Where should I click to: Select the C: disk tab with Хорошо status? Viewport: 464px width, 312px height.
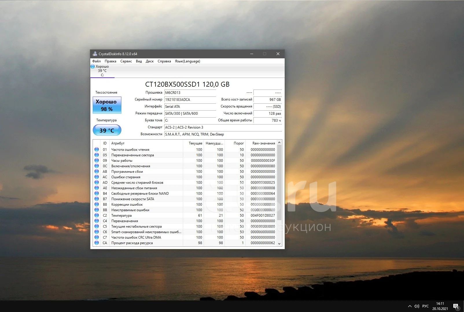point(102,71)
